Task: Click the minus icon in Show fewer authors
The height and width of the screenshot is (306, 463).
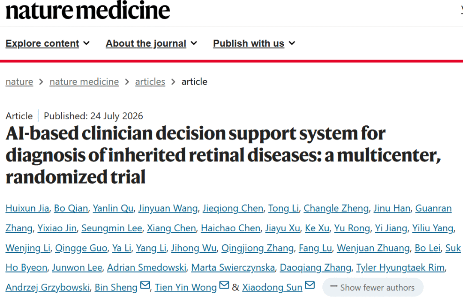Action: click(334, 286)
